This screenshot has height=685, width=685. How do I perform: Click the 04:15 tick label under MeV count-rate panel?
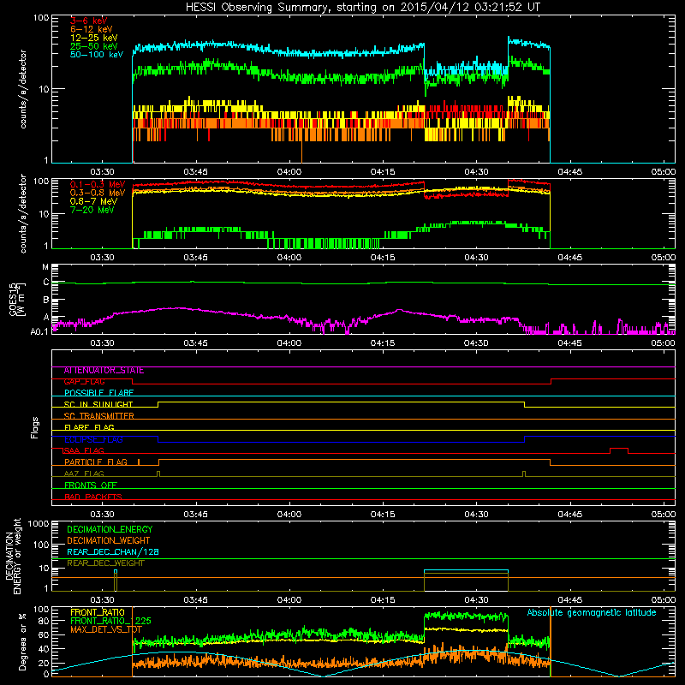point(383,258)
